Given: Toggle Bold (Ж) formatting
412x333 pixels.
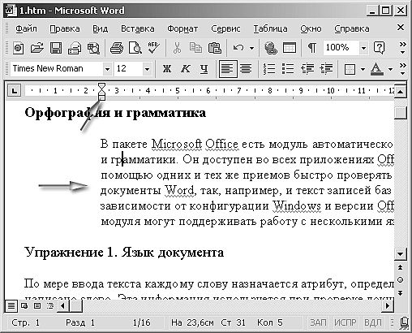Looking at the screenshot, I should point(167,69).
